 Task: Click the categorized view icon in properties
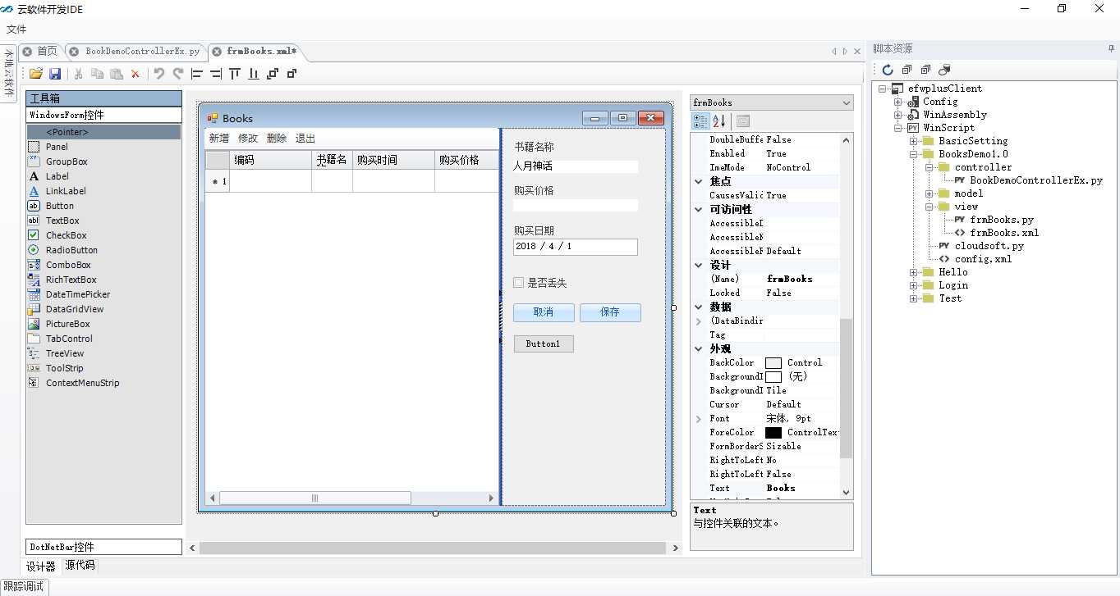coord(700,121)
